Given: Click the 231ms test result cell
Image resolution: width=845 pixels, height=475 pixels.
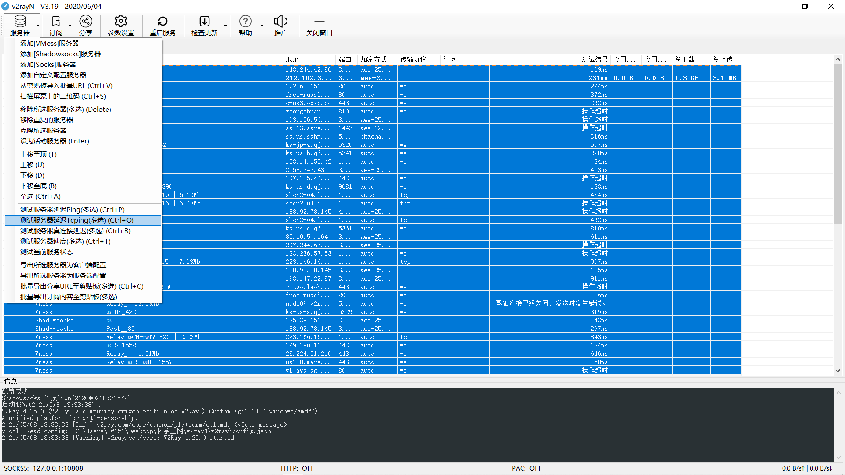Looking at the screenshot, I should (550, 78).
